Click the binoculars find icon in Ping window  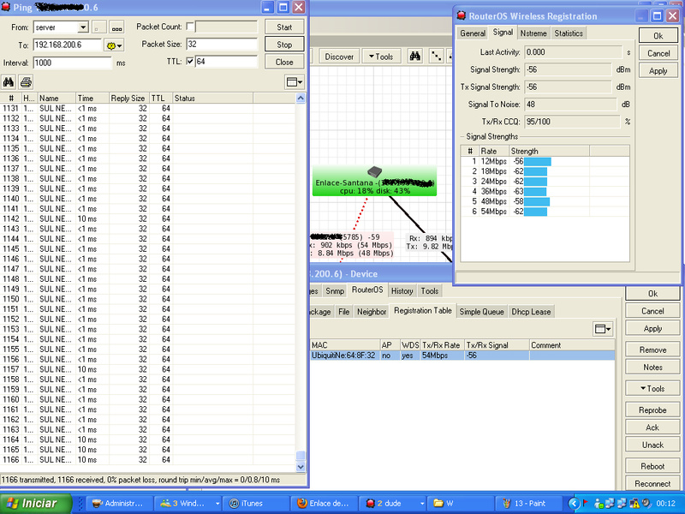(x=9, y=82)
